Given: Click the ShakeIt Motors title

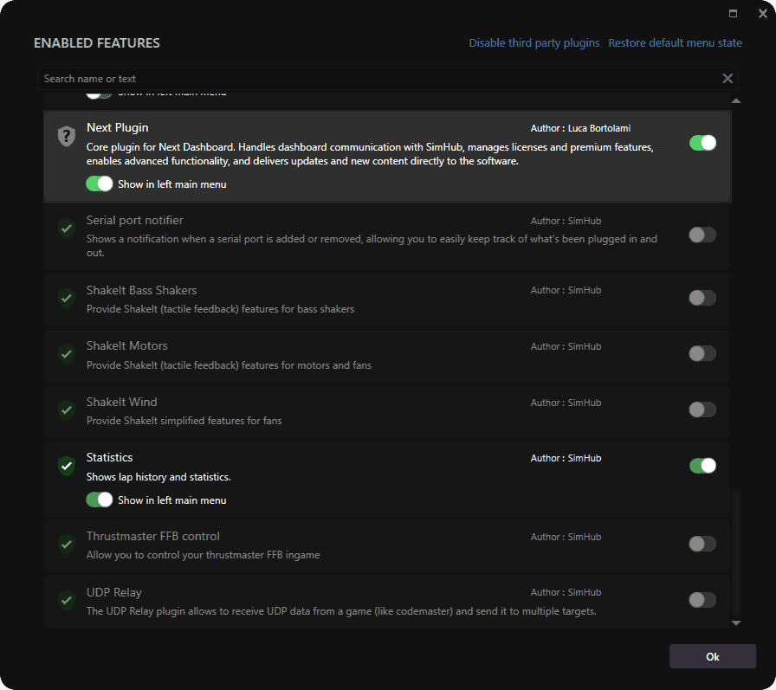Looking at the screenshot, I should 126,345.
